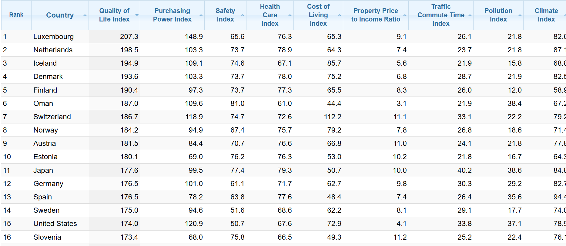
Task: Select the United States country cell
Action: coord(55,224)
